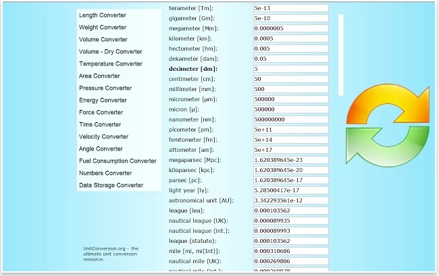Image resolution: width=439 pixels, height=276 pixels.
Task: Click the astronomical unit [AU] field
Action: click(290, 200)
